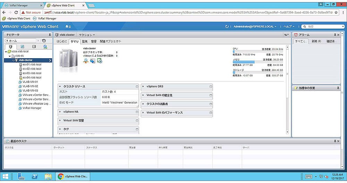The image size is (347, 183).
Task: Open the Administrator@VSPHERE.LOCAL user menu
Action: (255, 27)
